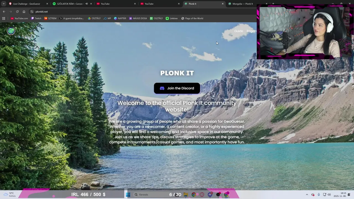Open the green OSZTÁLY Sheets bookmark

point(156,19)
